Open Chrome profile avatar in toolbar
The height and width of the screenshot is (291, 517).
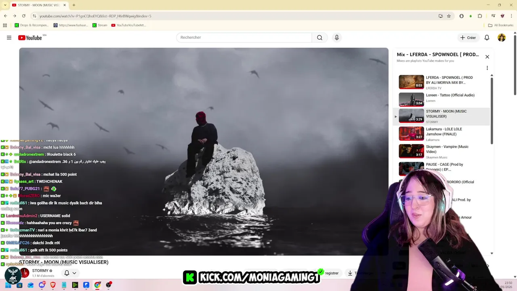(x=502, y=16)
